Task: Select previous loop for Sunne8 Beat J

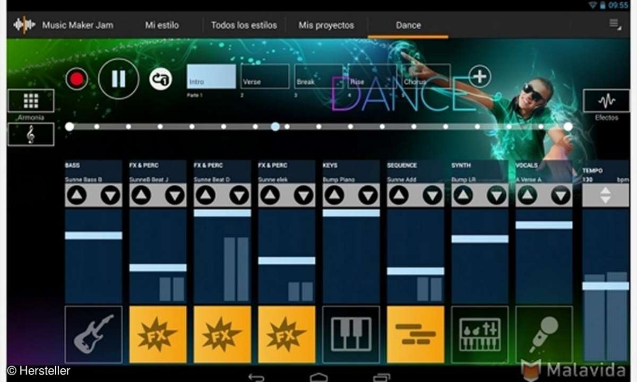Action: (141, 196)
